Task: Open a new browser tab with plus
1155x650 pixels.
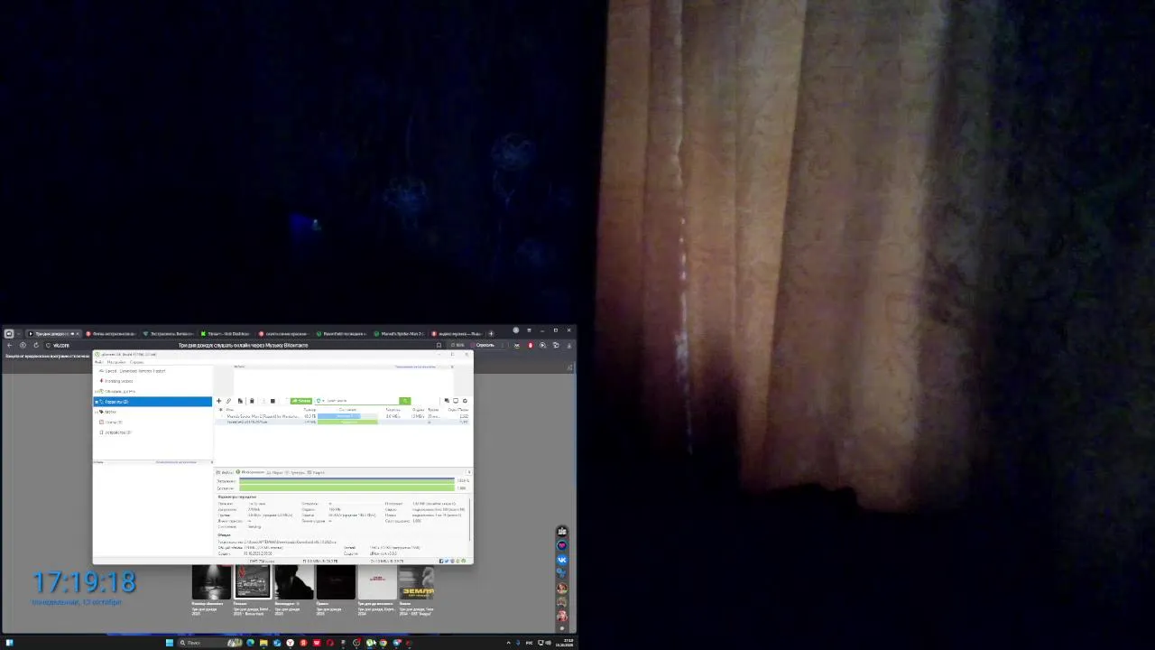Action: coord(491,333)
